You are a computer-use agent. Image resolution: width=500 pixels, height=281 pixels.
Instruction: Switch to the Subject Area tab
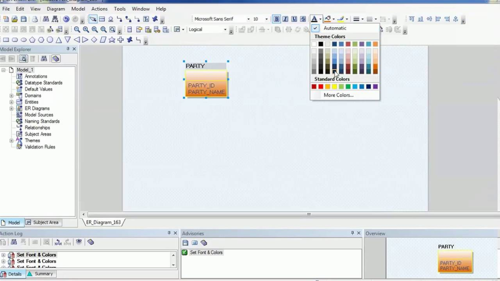click(x=45, y=222)
